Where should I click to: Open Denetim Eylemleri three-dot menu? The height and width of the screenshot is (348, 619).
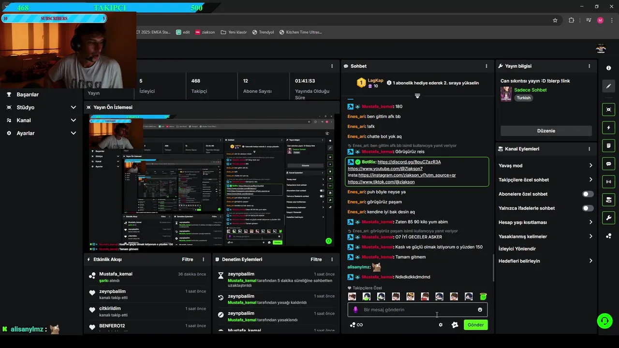coord(332,260)
